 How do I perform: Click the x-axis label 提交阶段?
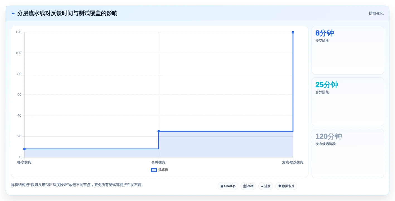(x=25, y=162)
